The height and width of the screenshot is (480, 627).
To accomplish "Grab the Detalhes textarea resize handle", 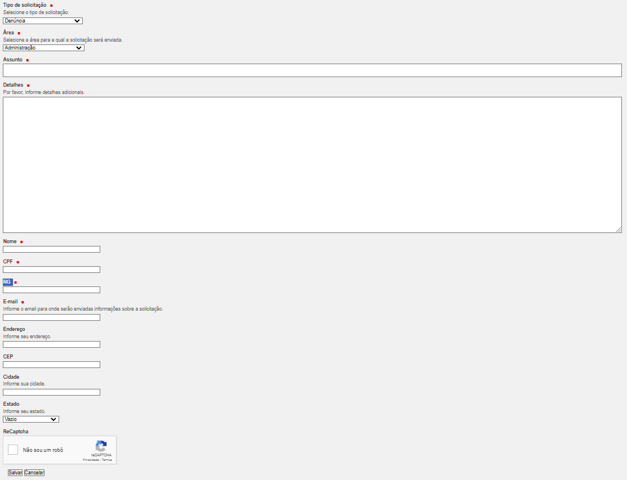I will (619, 230).
